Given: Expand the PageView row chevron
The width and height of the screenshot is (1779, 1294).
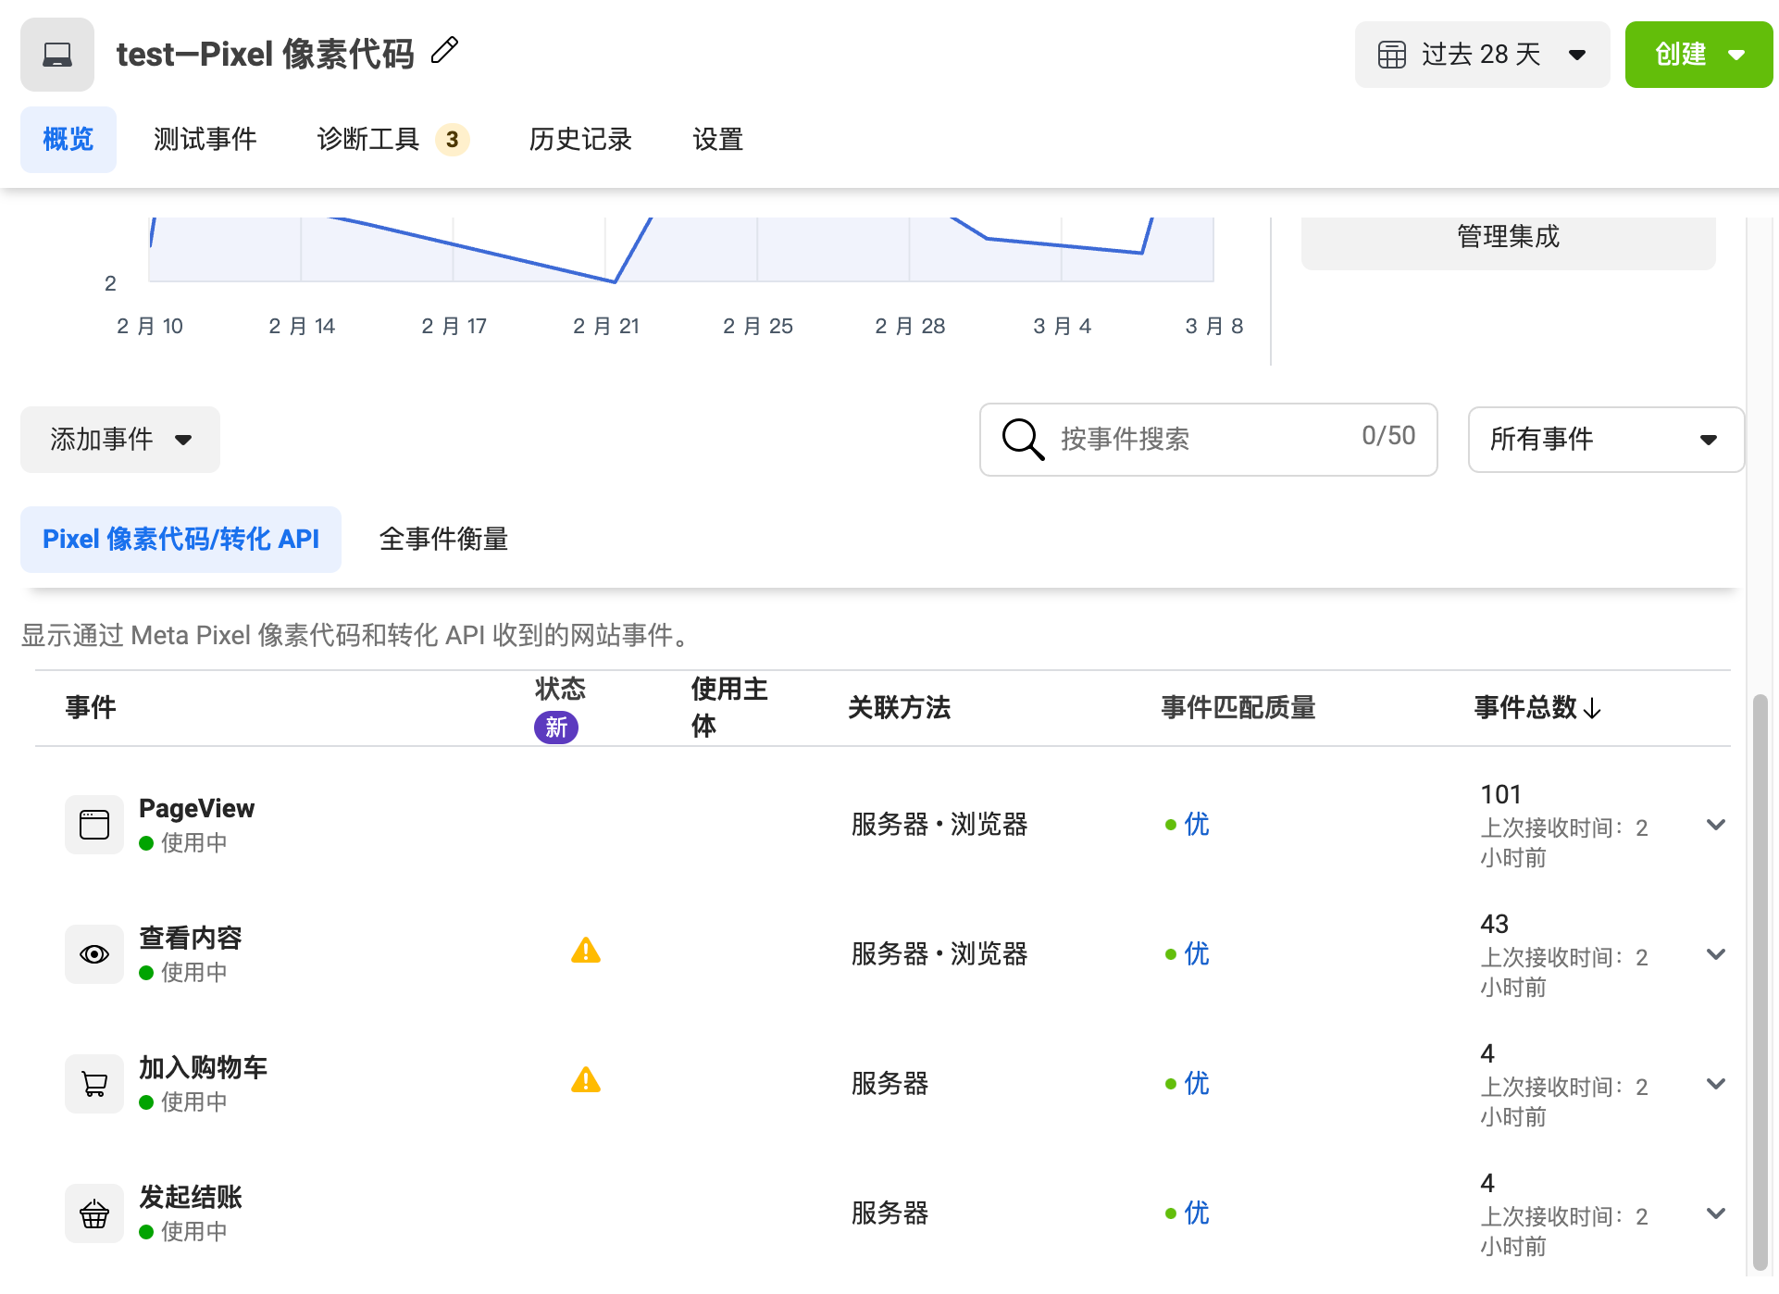Looking at the screenshot, I should (1716, 825).
